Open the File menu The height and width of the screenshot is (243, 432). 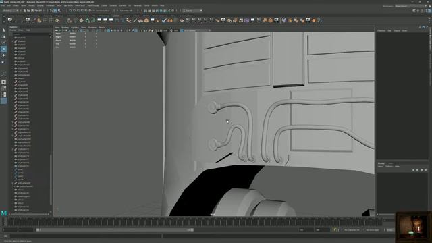pyautogui.click(x=3, y=5)
